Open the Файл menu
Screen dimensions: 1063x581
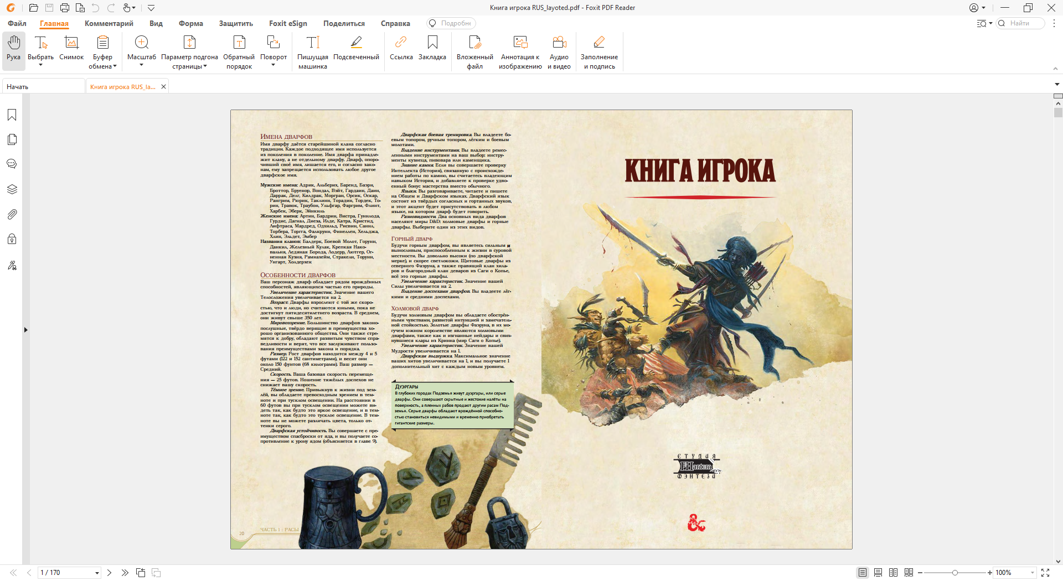17,23
